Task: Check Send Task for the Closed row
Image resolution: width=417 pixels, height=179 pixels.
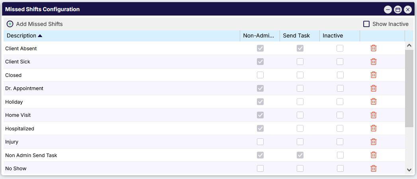Action: pyautogui.click(x=300, y=75)
